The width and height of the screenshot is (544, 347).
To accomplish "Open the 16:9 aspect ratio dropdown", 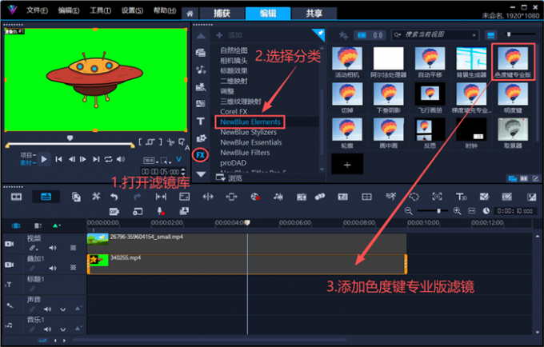I will 150,161.
